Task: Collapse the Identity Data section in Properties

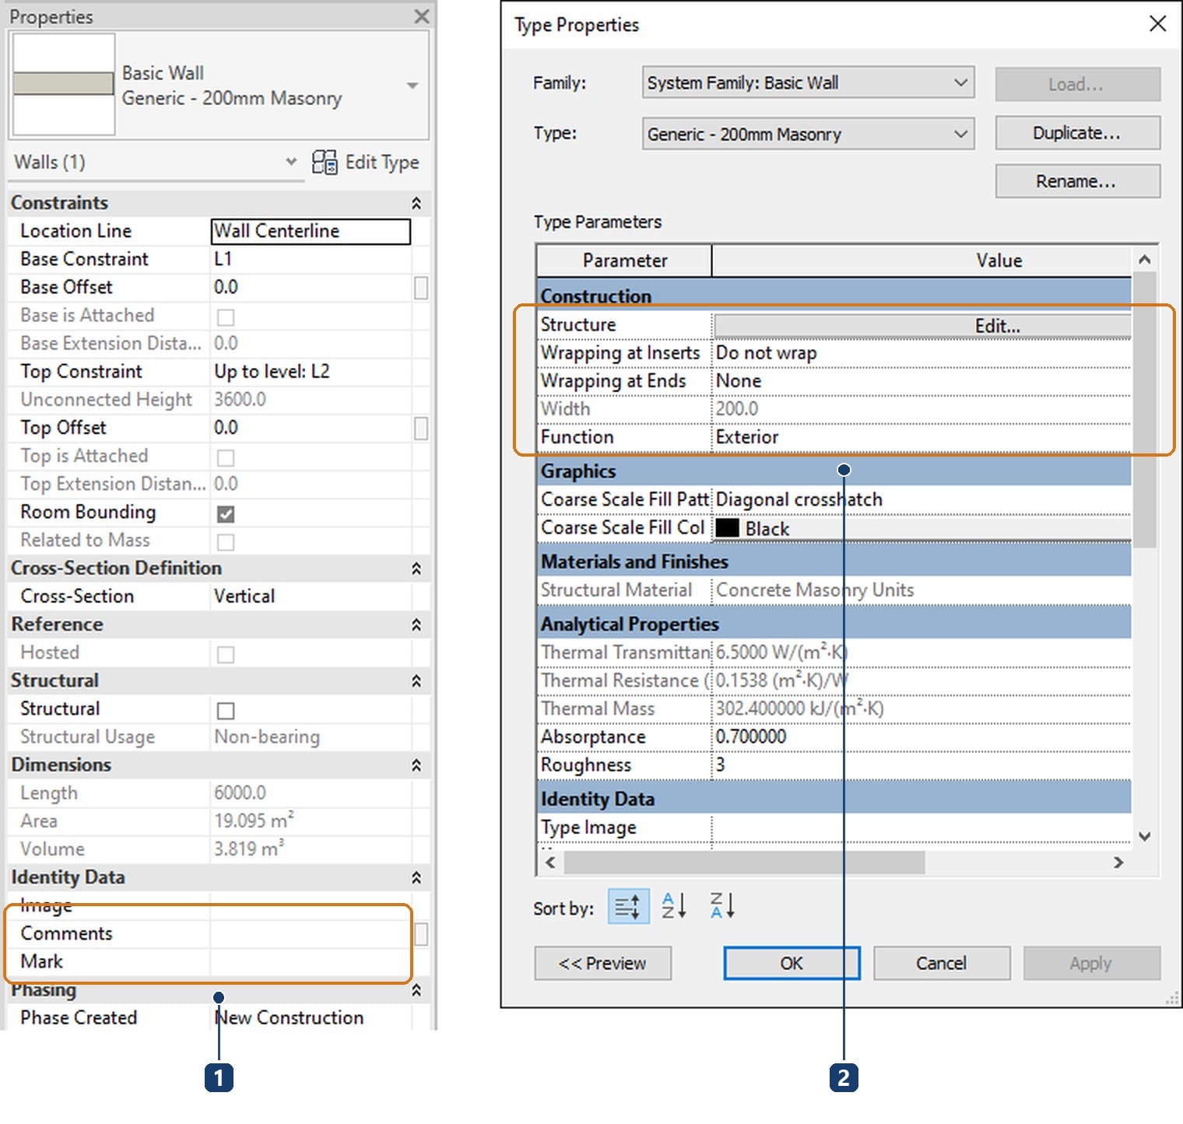Action: [416, 877]
